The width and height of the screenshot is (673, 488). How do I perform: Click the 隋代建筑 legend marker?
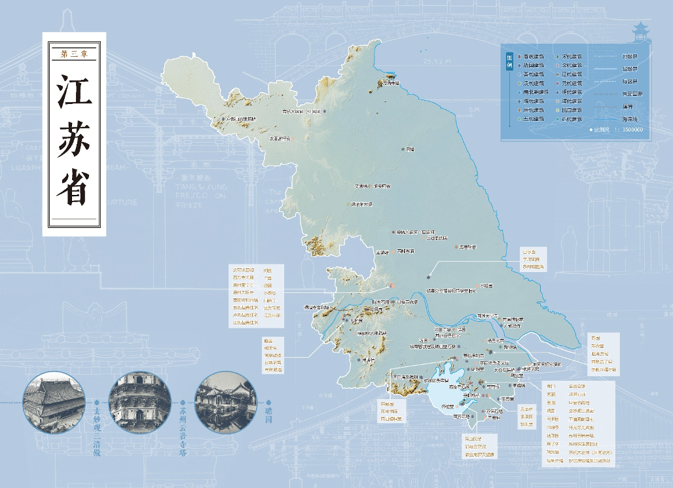tap(519, 101)
